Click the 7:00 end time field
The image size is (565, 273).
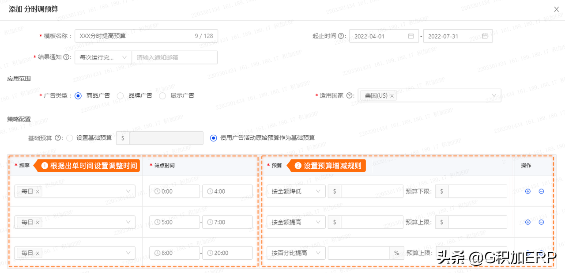click(x=227, y=222)
